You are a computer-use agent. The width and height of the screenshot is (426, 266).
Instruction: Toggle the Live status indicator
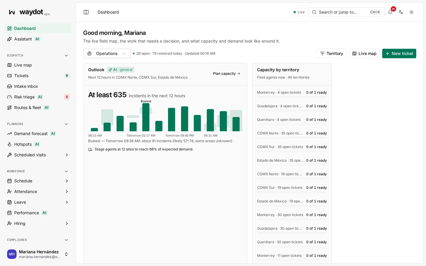[299, 12]
